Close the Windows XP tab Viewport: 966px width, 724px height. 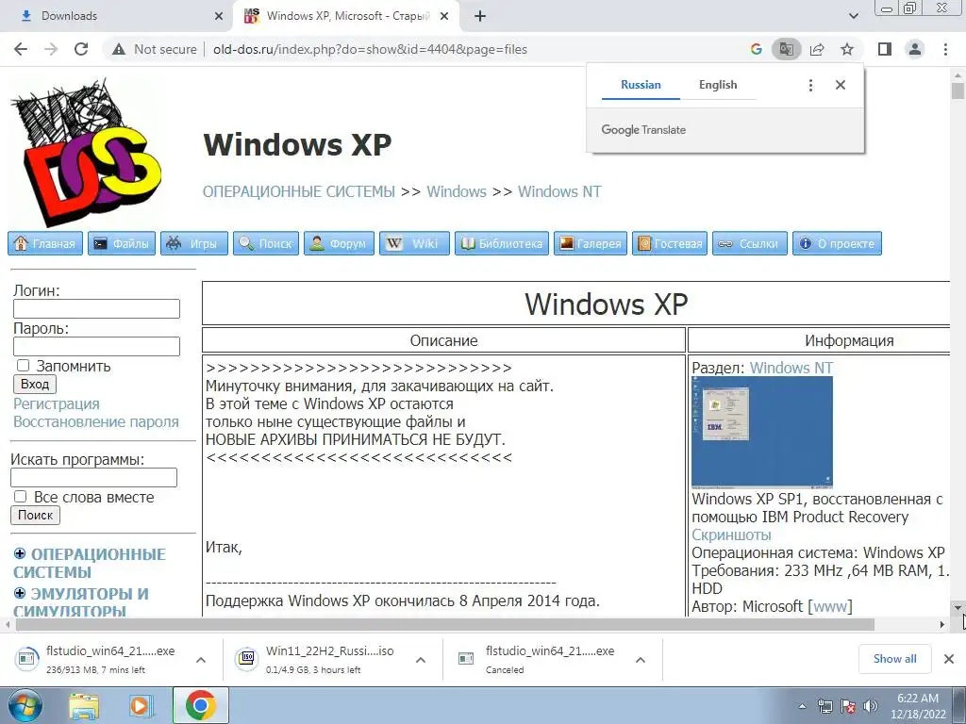click(444, 17)
